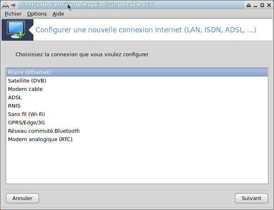This screenshot has width=274, height=210.
Task: Click the shade/roll-up window icon
Action: (x=249, y=5)
